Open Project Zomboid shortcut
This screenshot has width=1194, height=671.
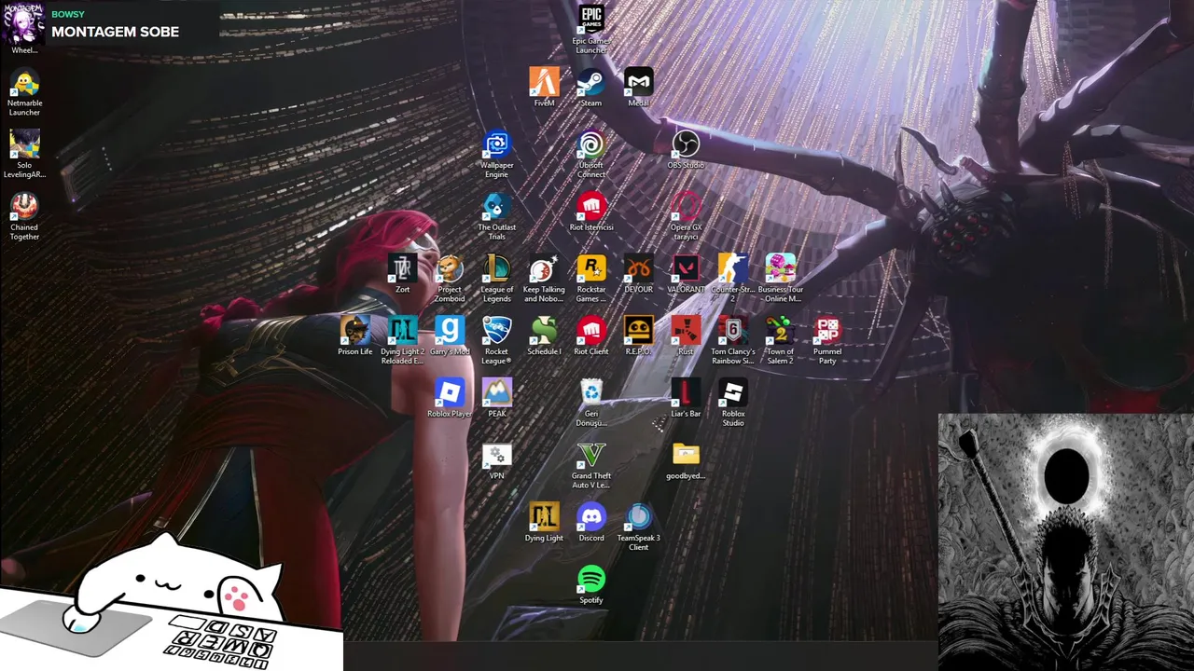tap(450, 268)
